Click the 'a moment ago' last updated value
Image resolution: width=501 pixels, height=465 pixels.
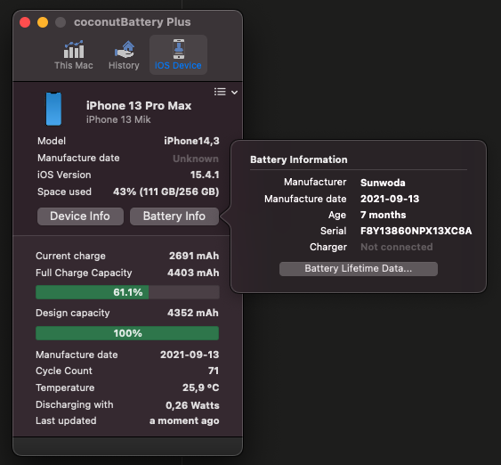coord(184,420)
